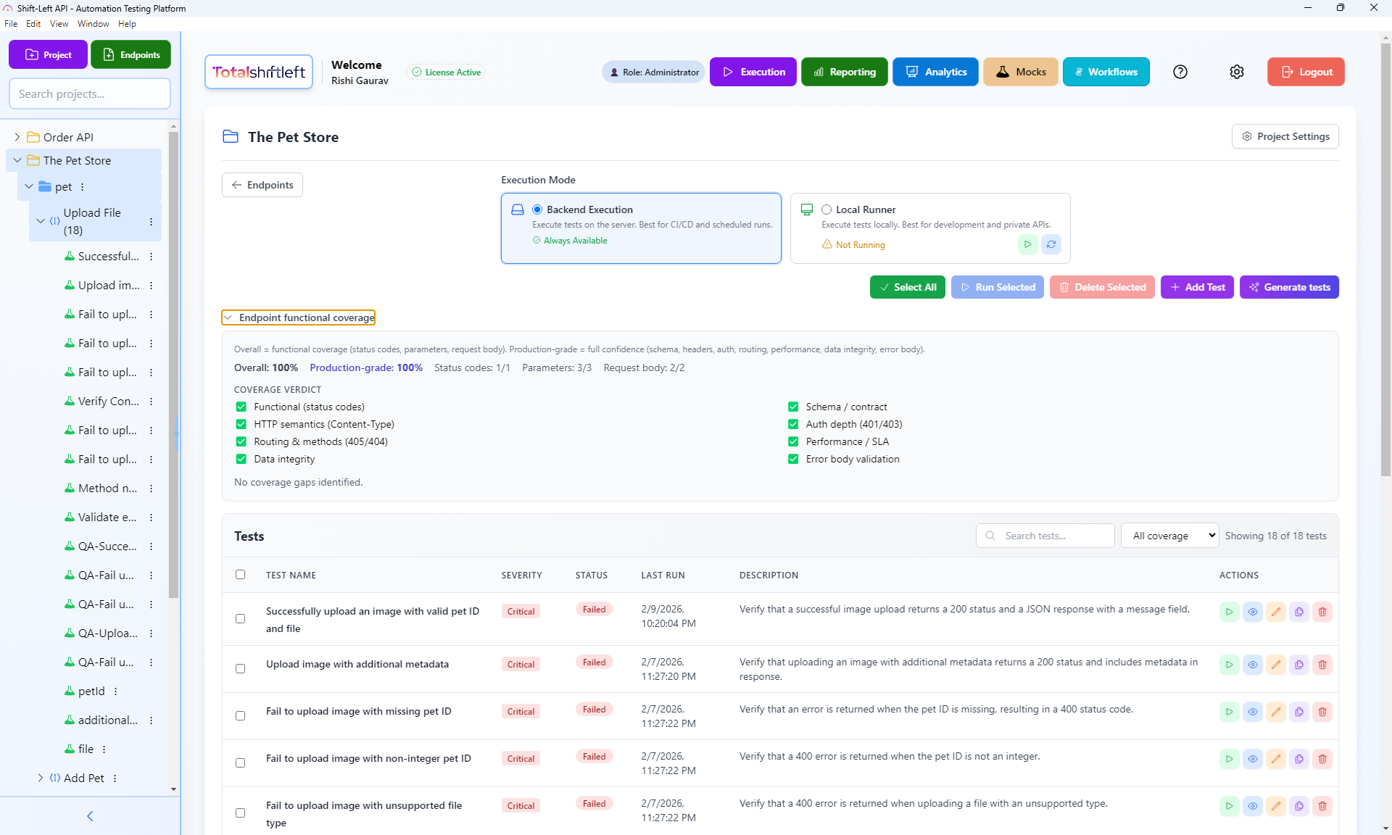Open application settings via the gear icon
The image size is (1392, 835).
pyautogui.click(x=1237, y=72)
